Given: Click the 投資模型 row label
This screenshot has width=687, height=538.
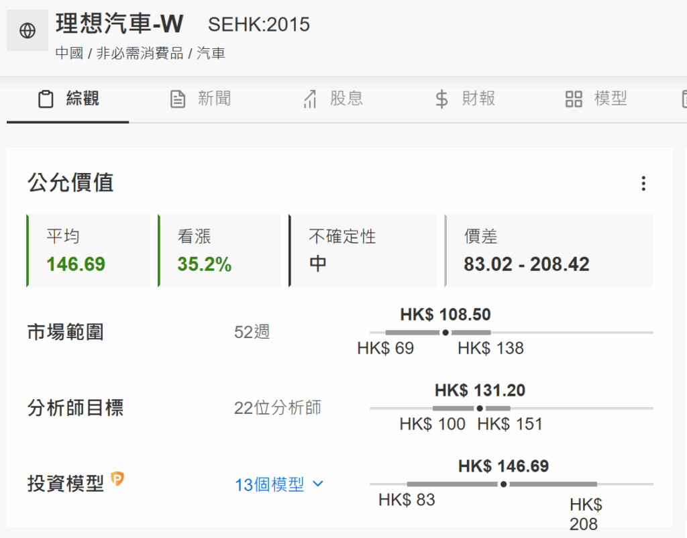Looking at the screenshot, I should pos(65,484).
